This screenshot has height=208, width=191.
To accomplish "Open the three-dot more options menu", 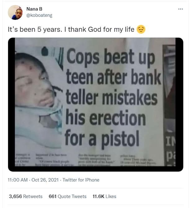I will [180, 9].
